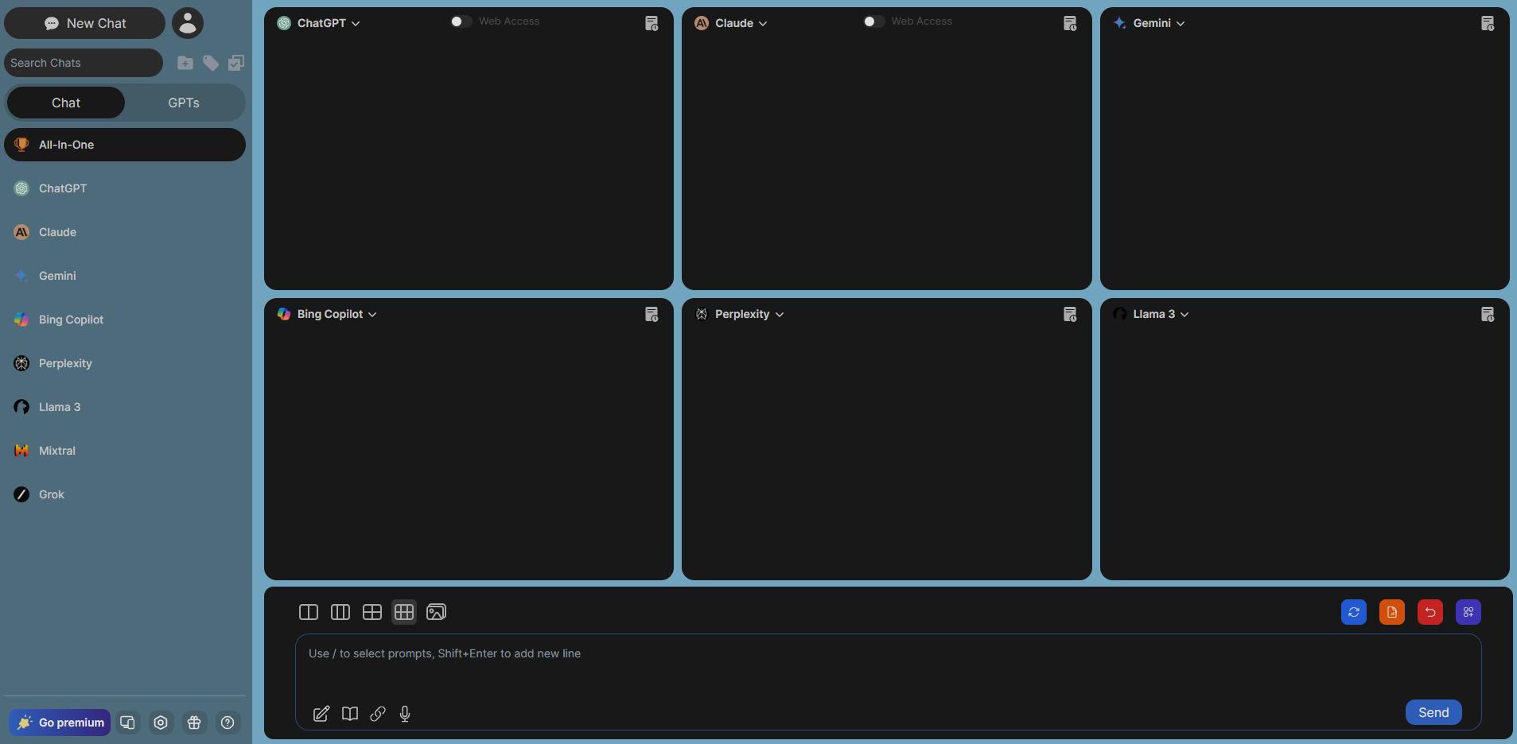Toggle the red reset conversation button
Image resolution: width=1517 pixels, height=744 pixels.
pos(1429,612)
